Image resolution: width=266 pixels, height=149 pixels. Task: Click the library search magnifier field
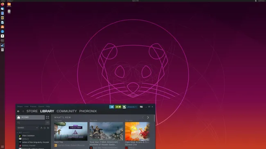[31, 122]
